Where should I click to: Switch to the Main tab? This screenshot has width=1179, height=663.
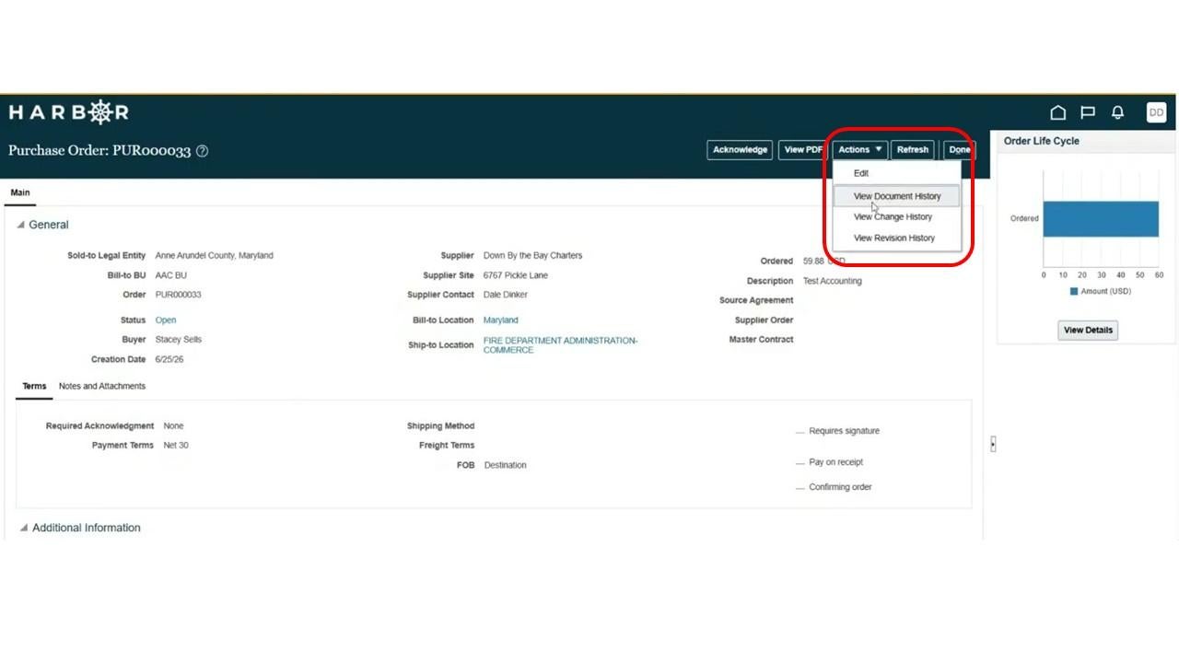(x=19, y=193)
